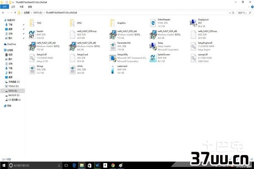The width and height of the screenshot is (254, 169).
Task: Select the DHtmlHeader HTML file icon
Action: click(153, 23)
